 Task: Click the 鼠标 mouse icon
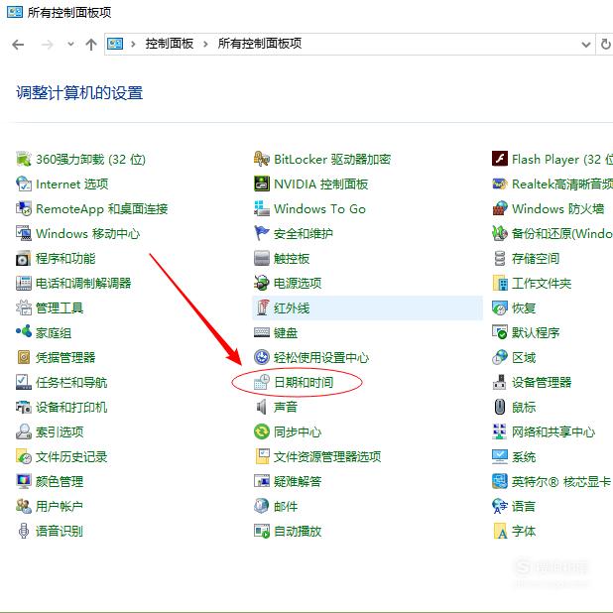click(x=500, y=407)
